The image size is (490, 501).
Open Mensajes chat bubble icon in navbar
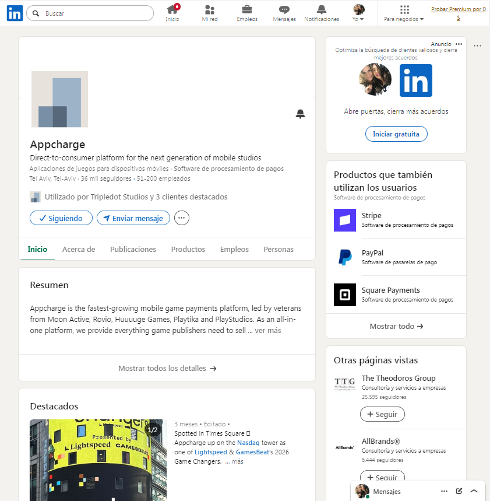(284, 13)
